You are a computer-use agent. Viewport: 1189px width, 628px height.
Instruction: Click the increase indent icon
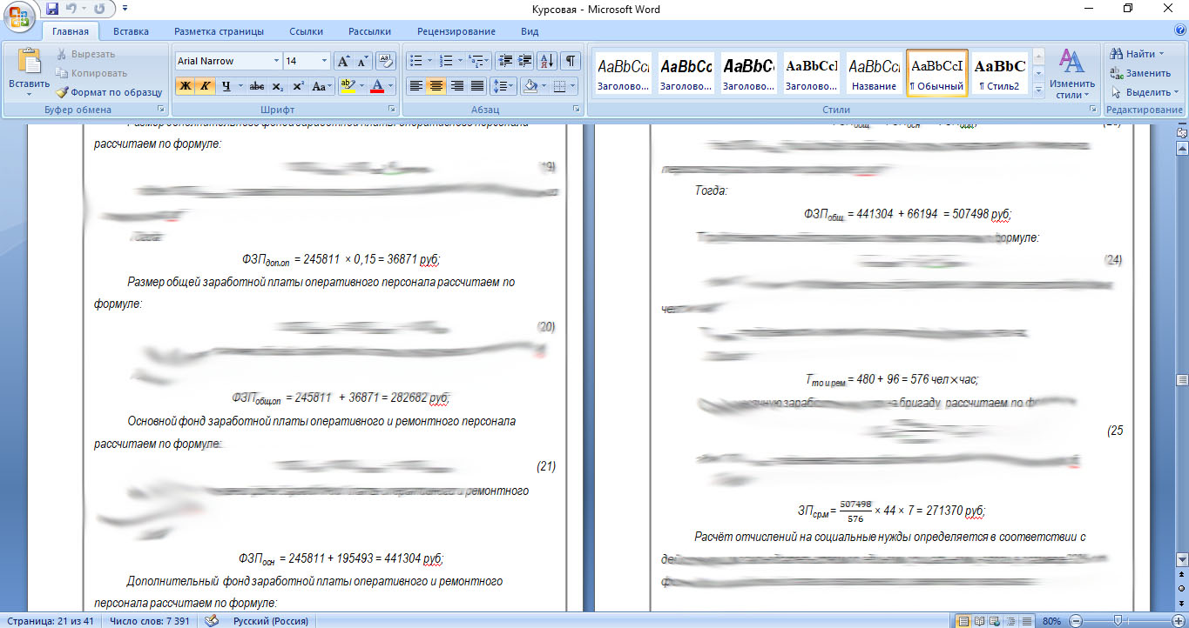(525, 61)
